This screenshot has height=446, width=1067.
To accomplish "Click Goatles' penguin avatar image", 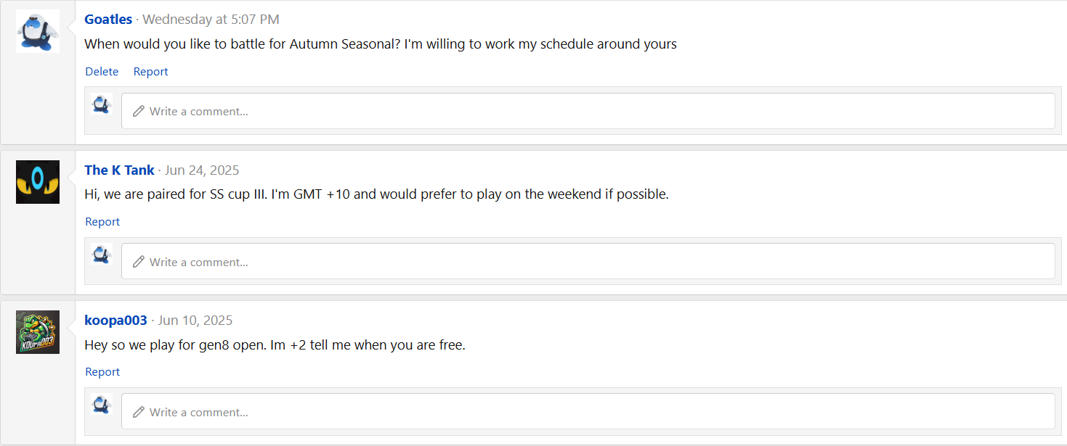I will 38,31.
